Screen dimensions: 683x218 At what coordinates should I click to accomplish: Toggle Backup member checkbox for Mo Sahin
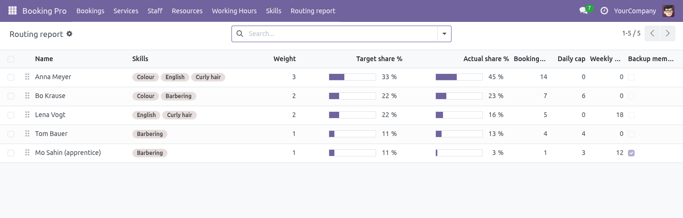[631, 153]
